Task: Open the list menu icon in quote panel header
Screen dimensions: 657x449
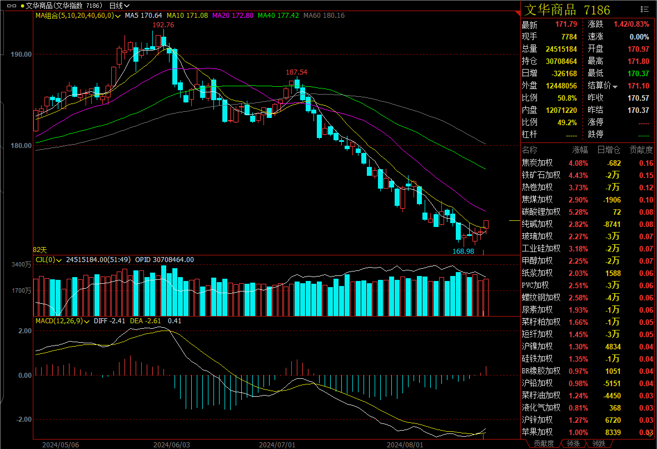Action: click(644, 9)
